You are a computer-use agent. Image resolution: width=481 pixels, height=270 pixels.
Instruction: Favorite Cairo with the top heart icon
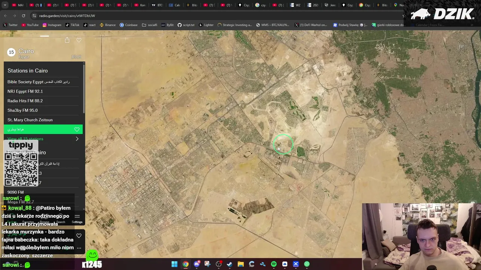[79, 40]
